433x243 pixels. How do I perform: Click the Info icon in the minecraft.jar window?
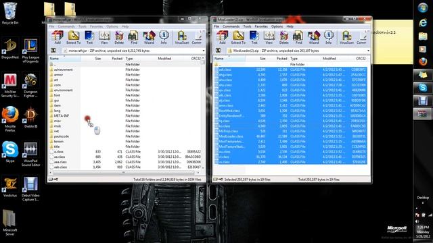(x=164, y=38)
